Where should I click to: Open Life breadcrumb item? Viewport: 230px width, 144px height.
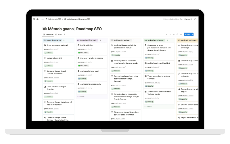click(x=37, y=19)
